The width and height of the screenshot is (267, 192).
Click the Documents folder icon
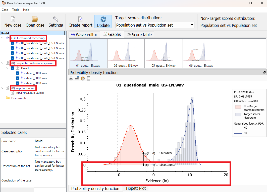[x=8, y=98]
